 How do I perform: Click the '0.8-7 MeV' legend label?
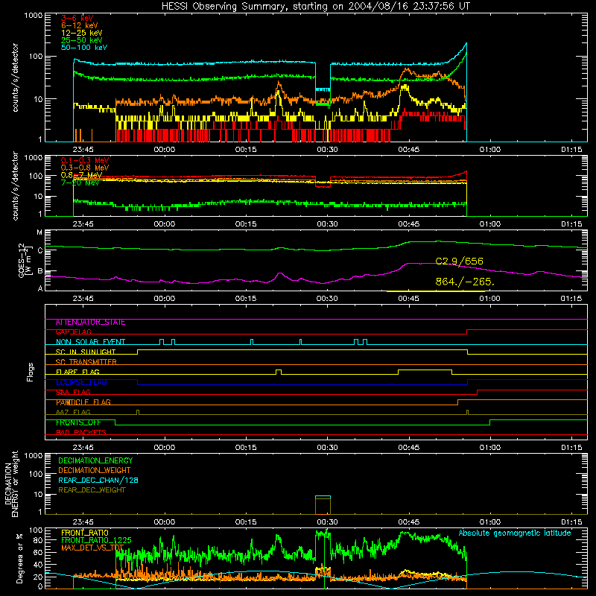coord(82,175)
